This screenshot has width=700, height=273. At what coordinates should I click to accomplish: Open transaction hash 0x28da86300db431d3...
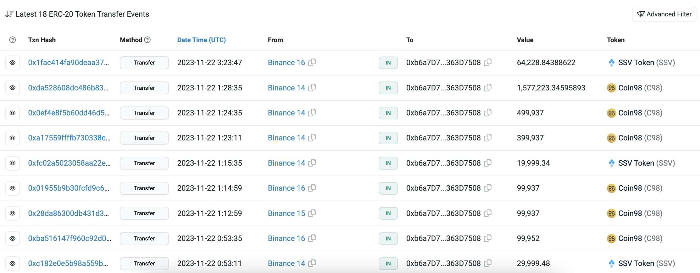(x=68, y=213)
